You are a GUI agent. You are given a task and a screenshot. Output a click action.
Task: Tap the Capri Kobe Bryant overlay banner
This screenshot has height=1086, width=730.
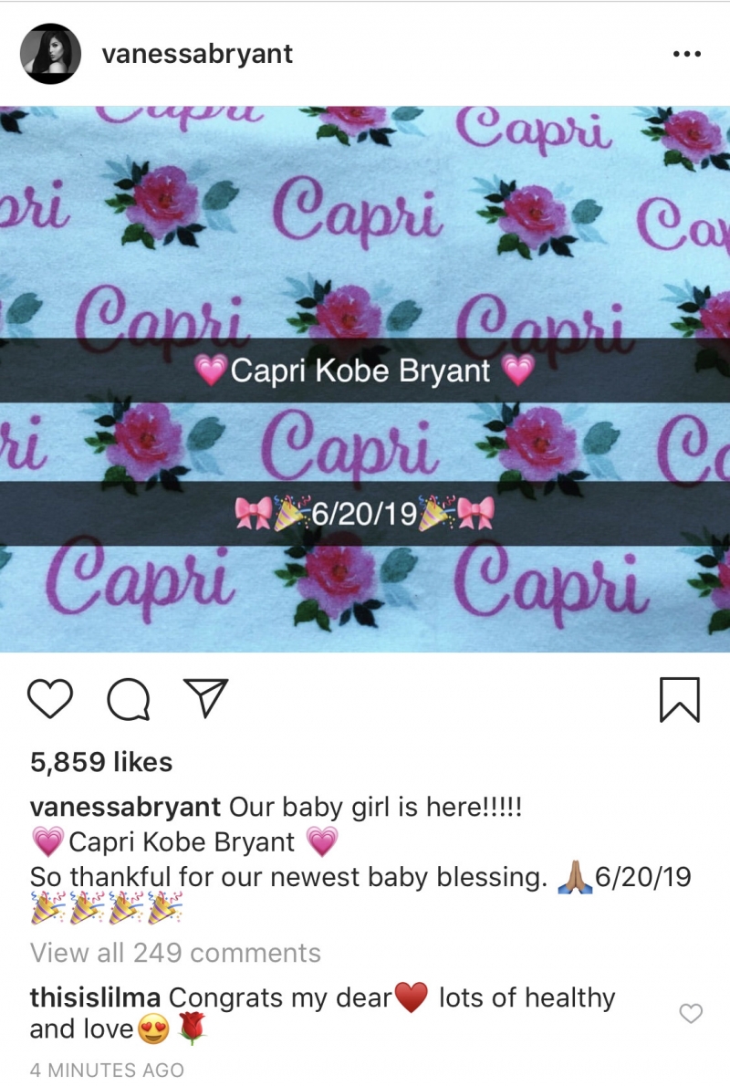coord(365,370)
